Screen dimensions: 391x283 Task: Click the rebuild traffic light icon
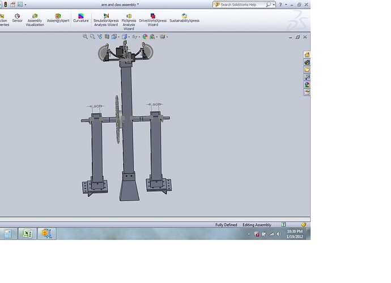point(6,5)
